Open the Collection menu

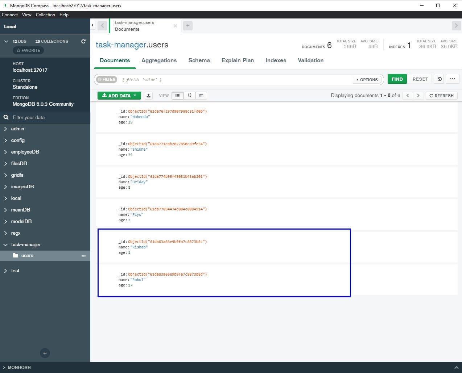(x=45, y=15)
